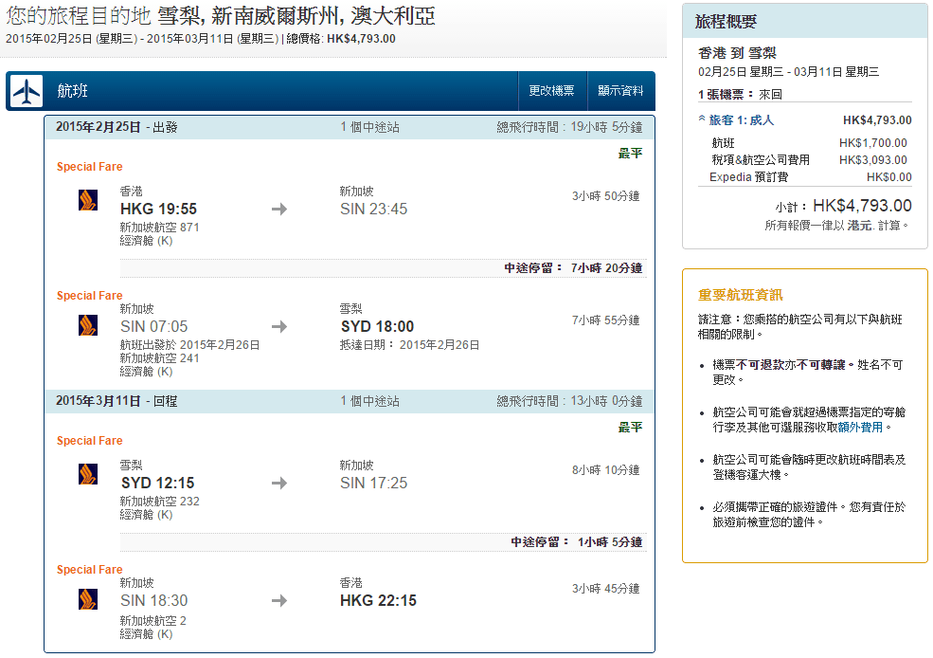Click the airline logo beside HKG 19:55
Screen dimensions: 933x658
(x=88, y=200)
